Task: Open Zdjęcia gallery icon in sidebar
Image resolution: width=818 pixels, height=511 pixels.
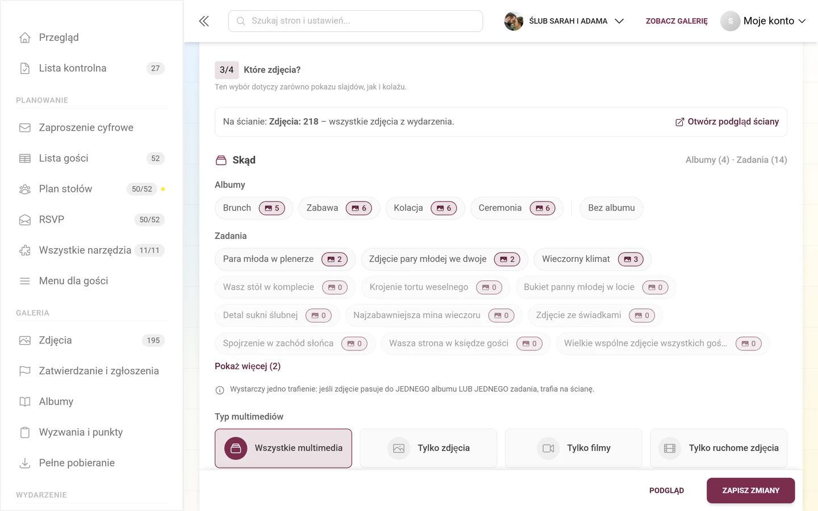Action: click(x=25, y=341)
